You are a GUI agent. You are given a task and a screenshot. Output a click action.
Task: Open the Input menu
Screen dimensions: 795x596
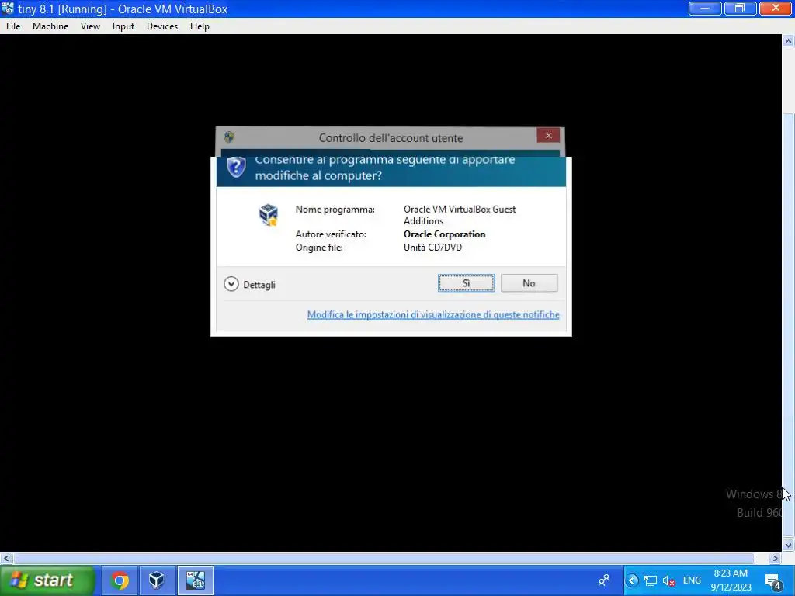tap(123, 26)
